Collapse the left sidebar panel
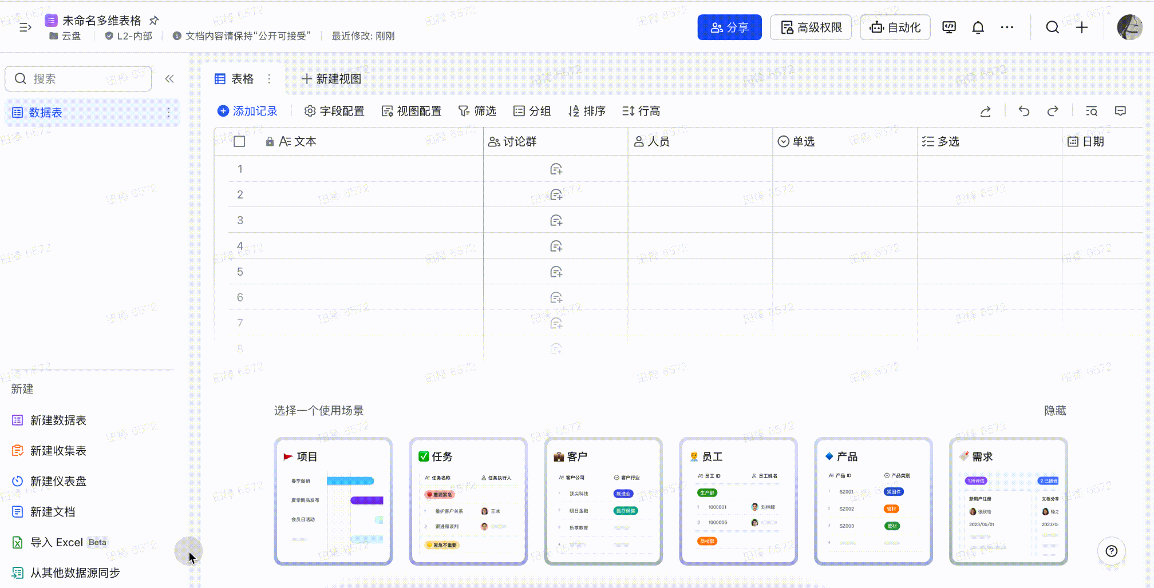Screen dimensions: 1154x588 pyautogui.click(x=169, y=79)
